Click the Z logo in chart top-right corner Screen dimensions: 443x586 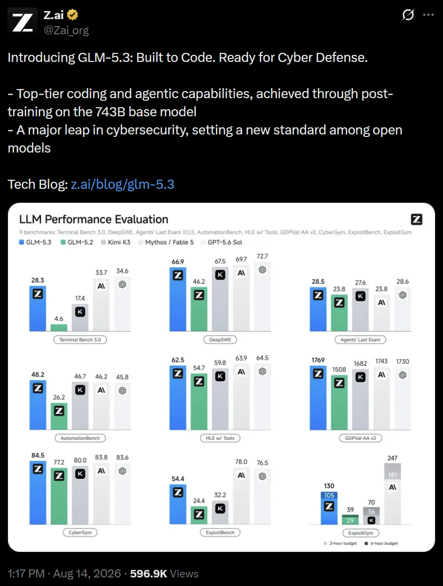pyautogui.click(x=416, y=219)
